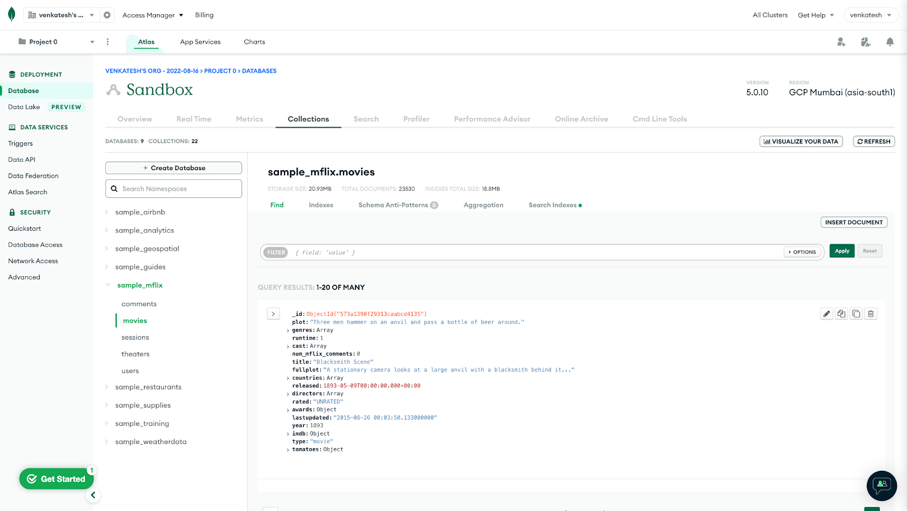Delete the document via the trash icon
Screen dimensions: 907x511
click(871, 313)
